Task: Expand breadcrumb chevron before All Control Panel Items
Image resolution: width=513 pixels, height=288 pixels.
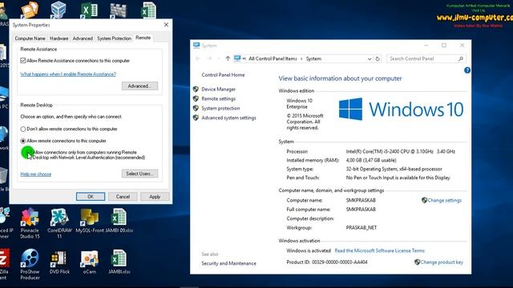Action: click(x=244, y=58)
